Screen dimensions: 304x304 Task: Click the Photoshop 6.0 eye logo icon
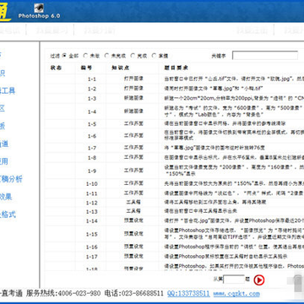pyautogui.click(x=39, y=8)
